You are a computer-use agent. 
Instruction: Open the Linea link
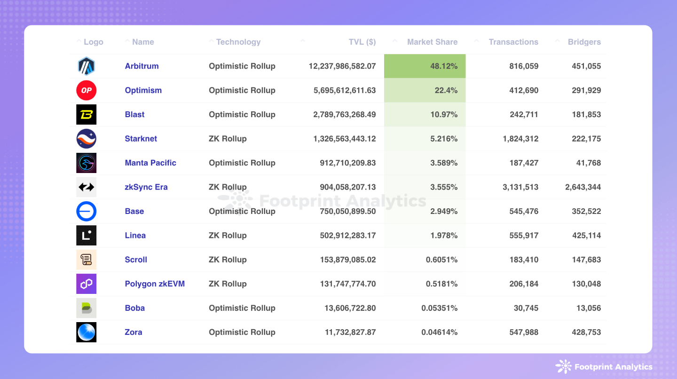135,235
